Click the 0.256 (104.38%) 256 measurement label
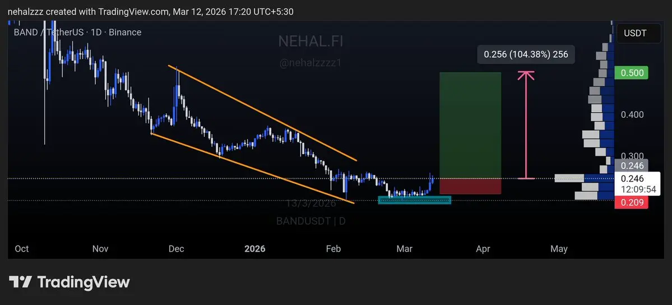 (526, 54)
